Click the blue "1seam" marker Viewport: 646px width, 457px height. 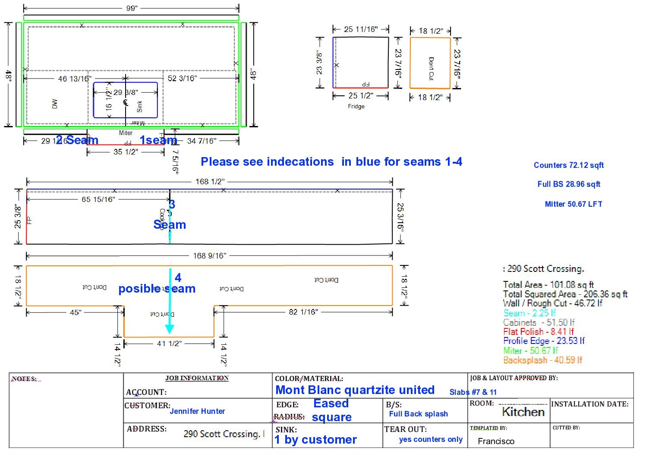click(x=158, y=140)
